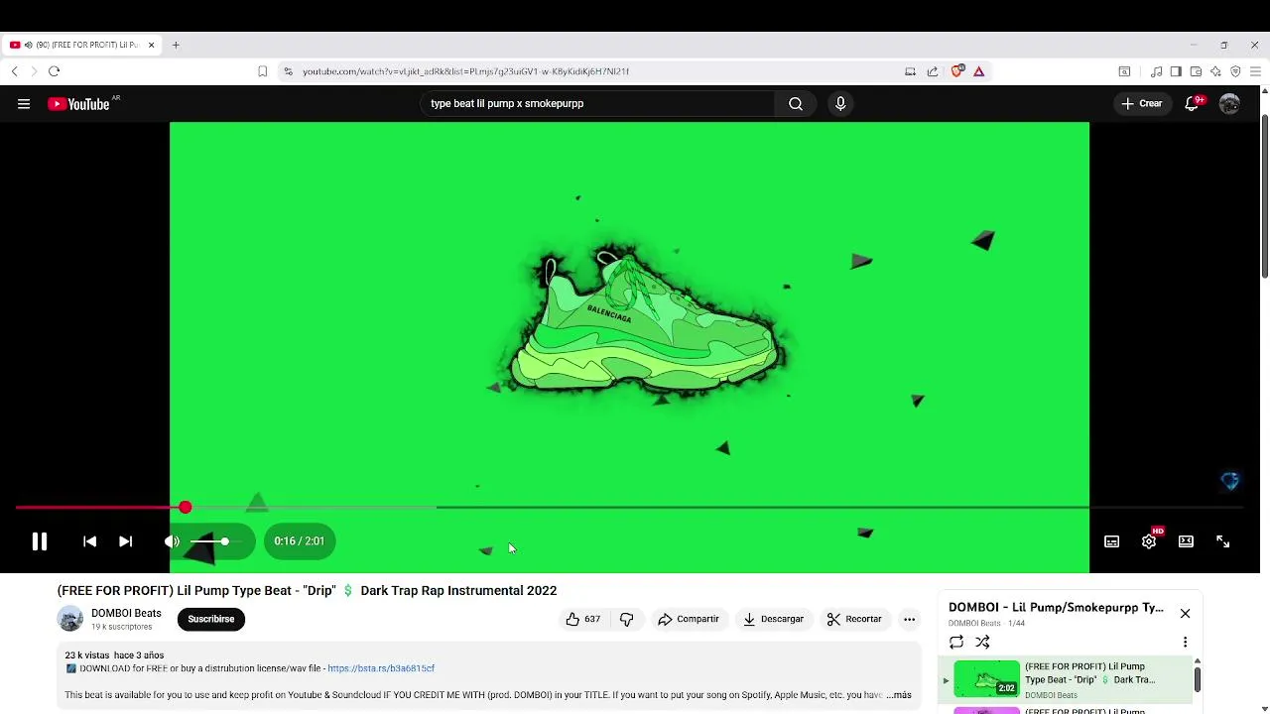The width and height of the screenshot is (1270, 714).
Task: Open playlist options three-dot menu
Action: 1185,642
